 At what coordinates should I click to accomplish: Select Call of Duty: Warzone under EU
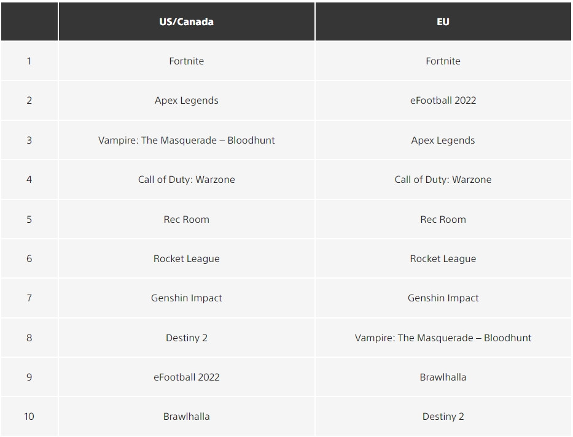pyautogui.click(x=443, y=180)
